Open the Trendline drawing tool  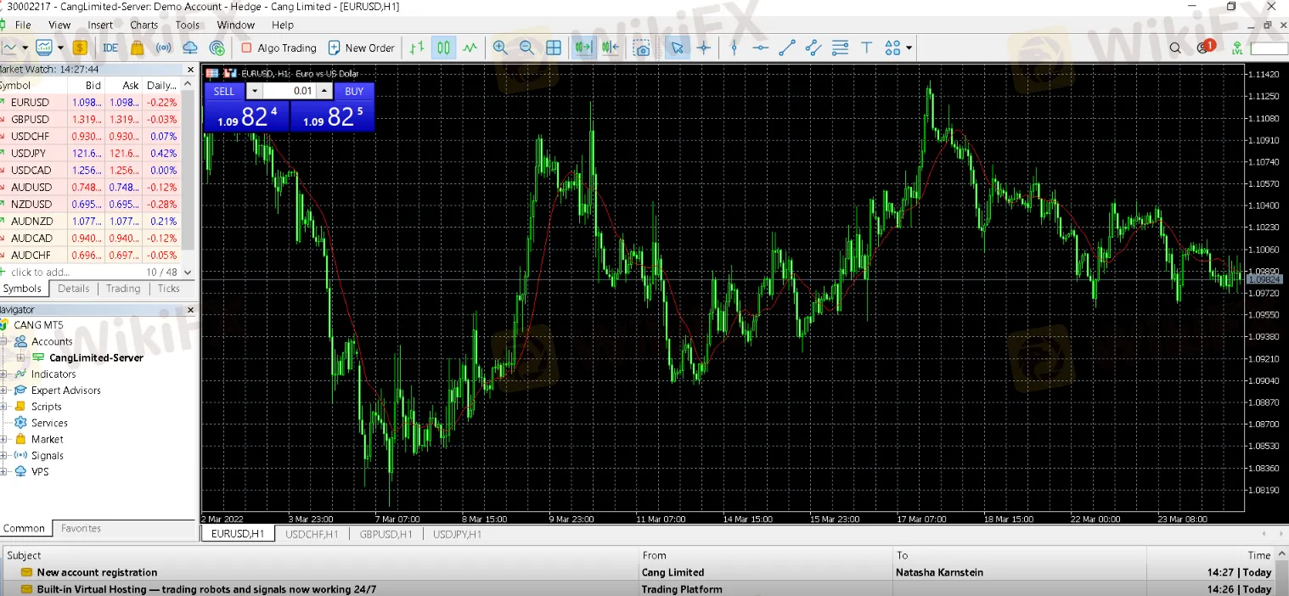point(787,48)
